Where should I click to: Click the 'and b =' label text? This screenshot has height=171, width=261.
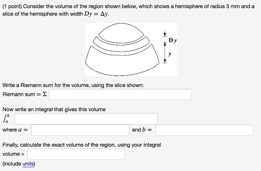point(141,130)
